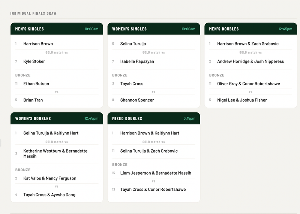The width and height of the screenshot is (300, 214).
Task: Click the Women's Doubles card header
Action: 57,118
